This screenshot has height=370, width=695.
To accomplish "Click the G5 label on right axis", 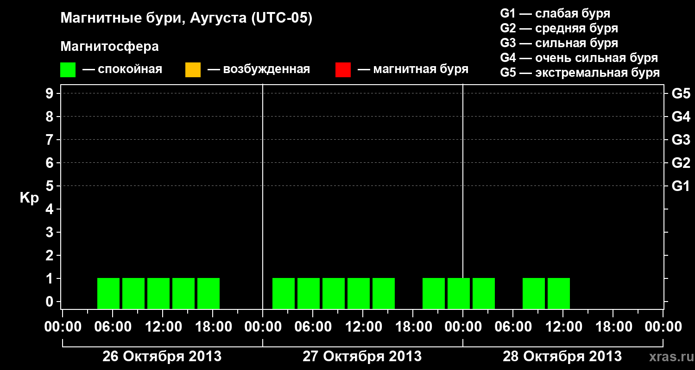I will pos(681,93).
